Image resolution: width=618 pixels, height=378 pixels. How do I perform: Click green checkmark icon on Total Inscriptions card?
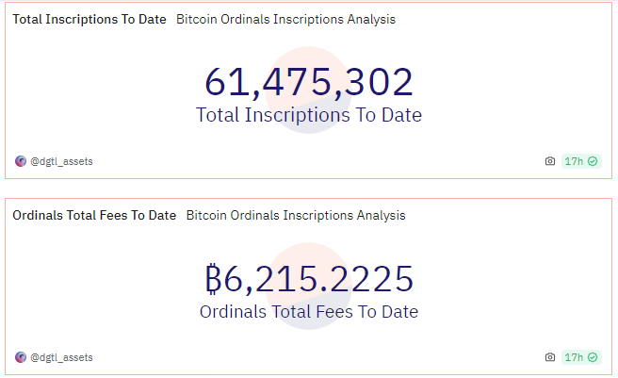pos(593,161)
